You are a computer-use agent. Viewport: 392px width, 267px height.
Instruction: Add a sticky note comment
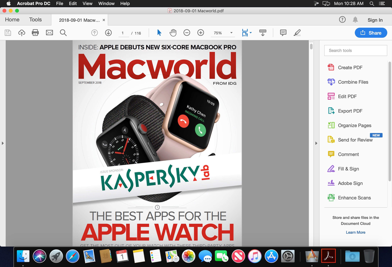coord(283,33)
